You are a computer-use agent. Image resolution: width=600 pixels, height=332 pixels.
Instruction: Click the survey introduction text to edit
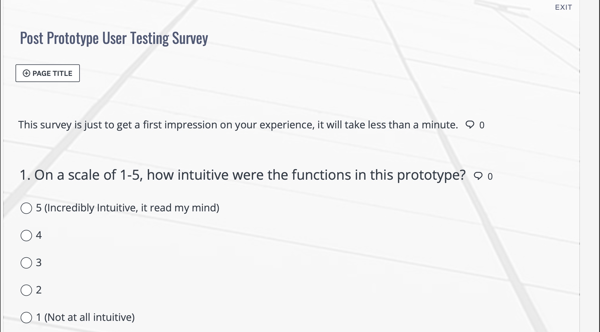tap(238, 125)
